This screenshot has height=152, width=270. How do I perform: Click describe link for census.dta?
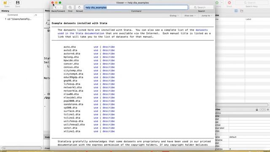pyautogui.click(x=109, y=67)
